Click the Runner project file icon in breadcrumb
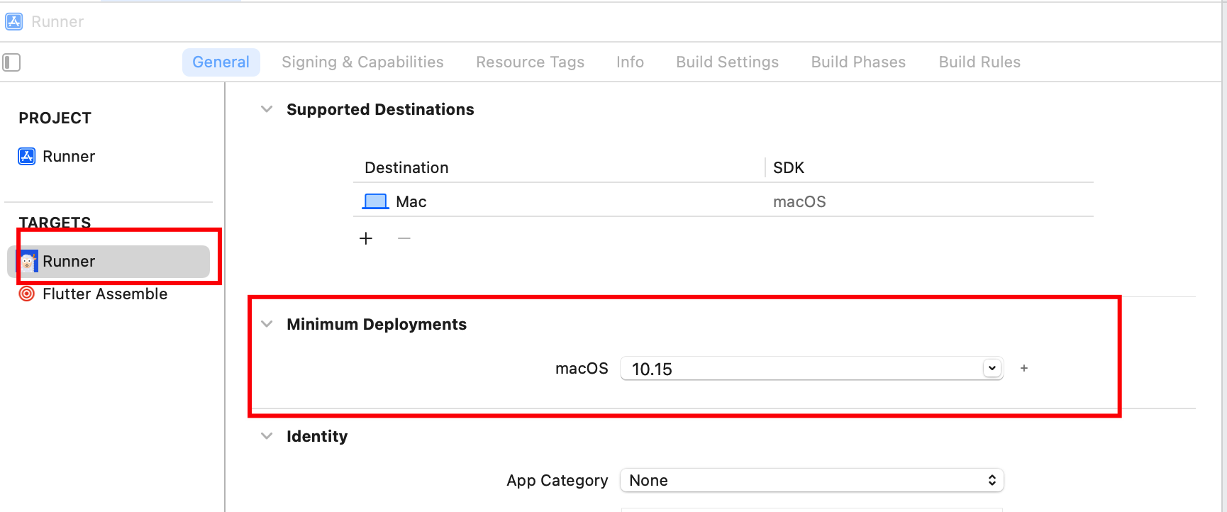1227x512 pixels. click(13, 21)
